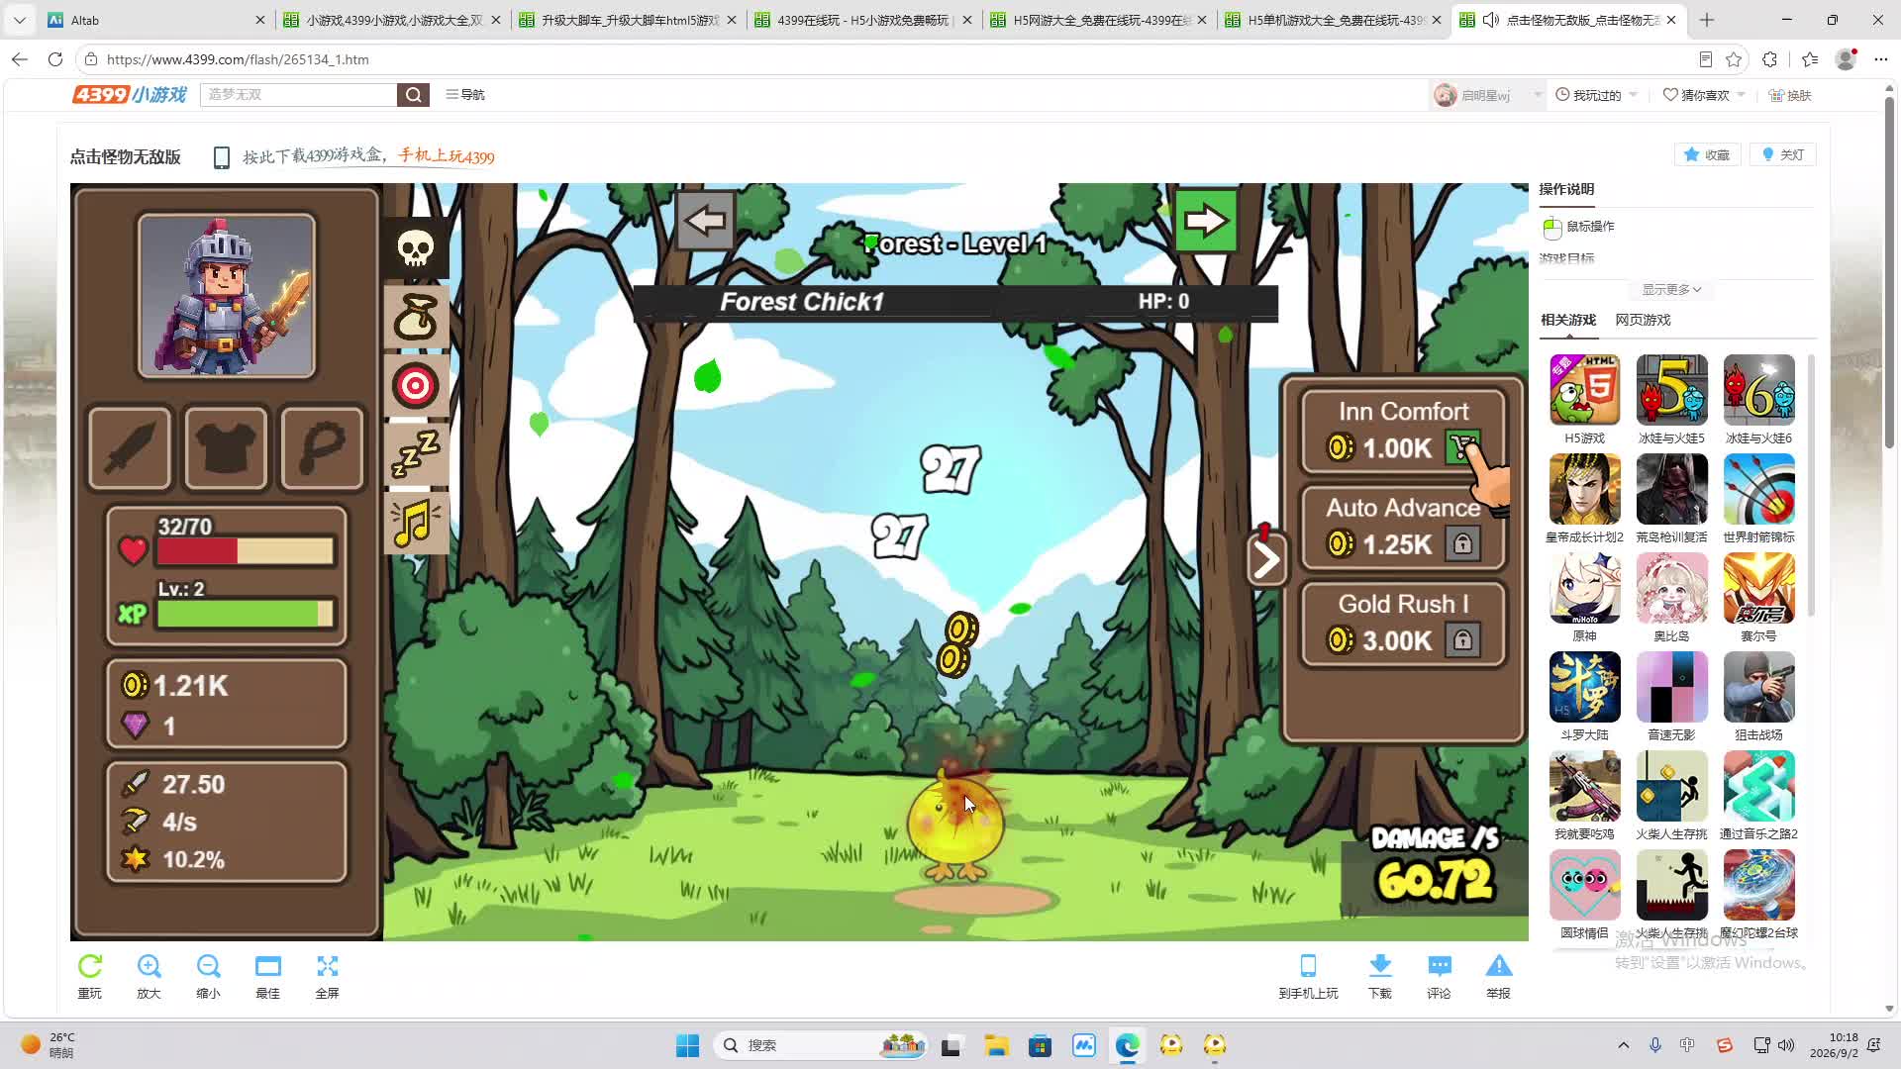Click the browser refresh button
1901x1069 pixels.
pyautogui.click(x=55, y=59)
